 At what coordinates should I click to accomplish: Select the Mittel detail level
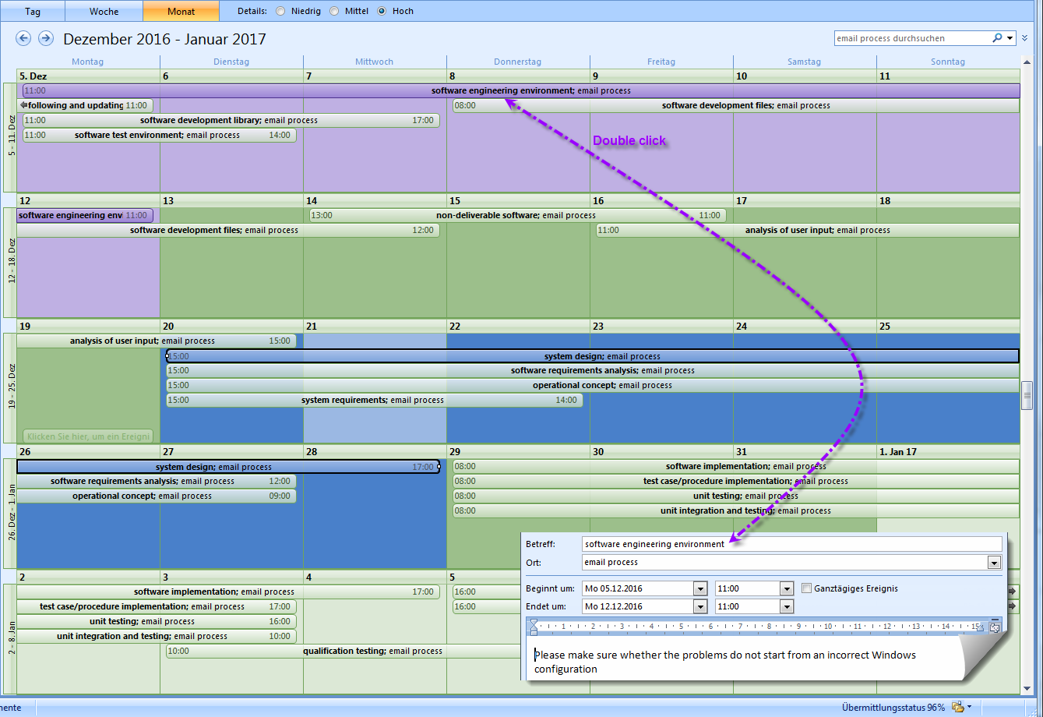(334, 11)
